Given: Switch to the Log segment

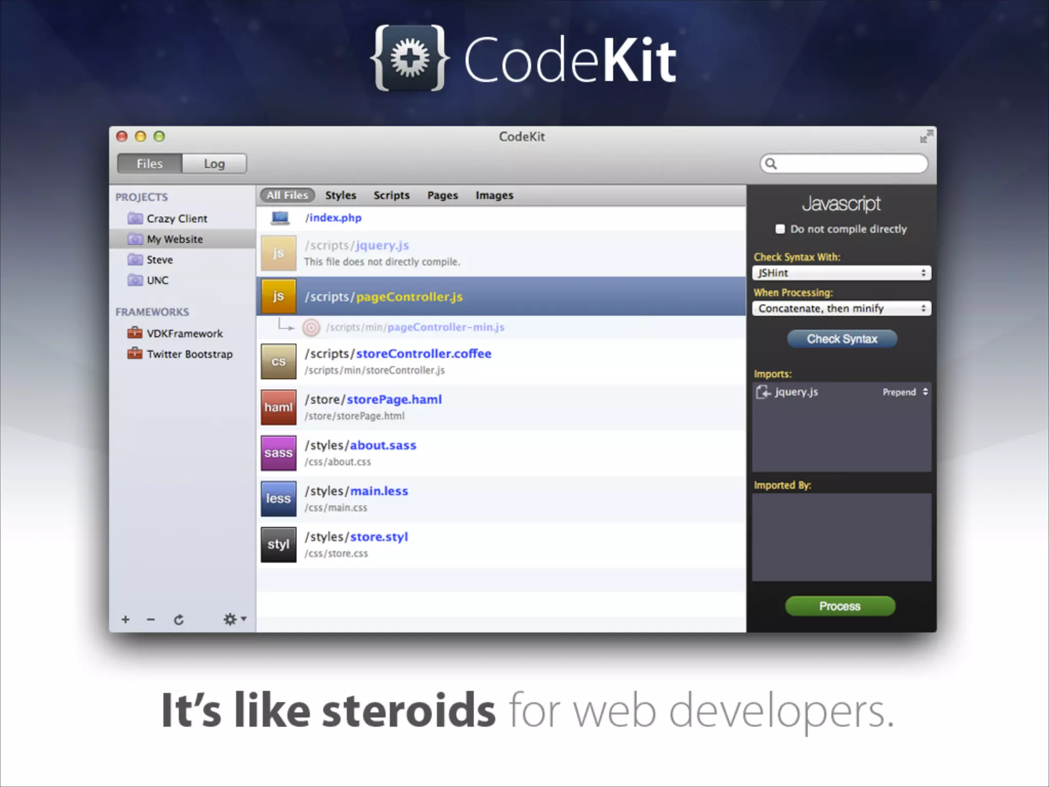Looking at the screenshot, I should (214, 164).
